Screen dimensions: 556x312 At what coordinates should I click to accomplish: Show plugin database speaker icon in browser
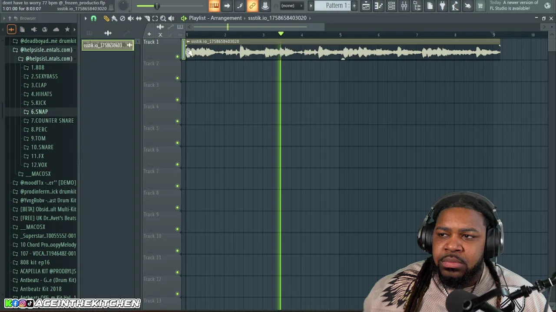pos(33,29)
